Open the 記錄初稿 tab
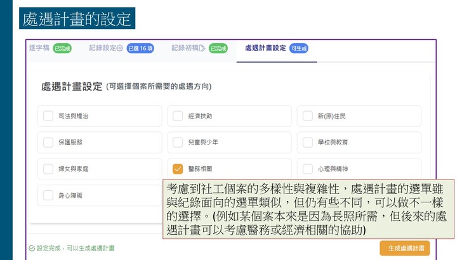 [184, 48]
